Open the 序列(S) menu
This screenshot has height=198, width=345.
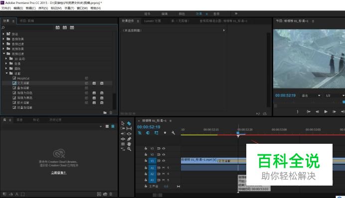click(43, 8)
